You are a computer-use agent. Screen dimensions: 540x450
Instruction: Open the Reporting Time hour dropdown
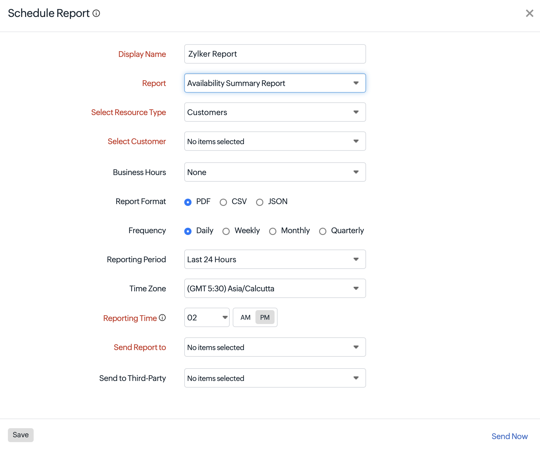coord(207,317)
